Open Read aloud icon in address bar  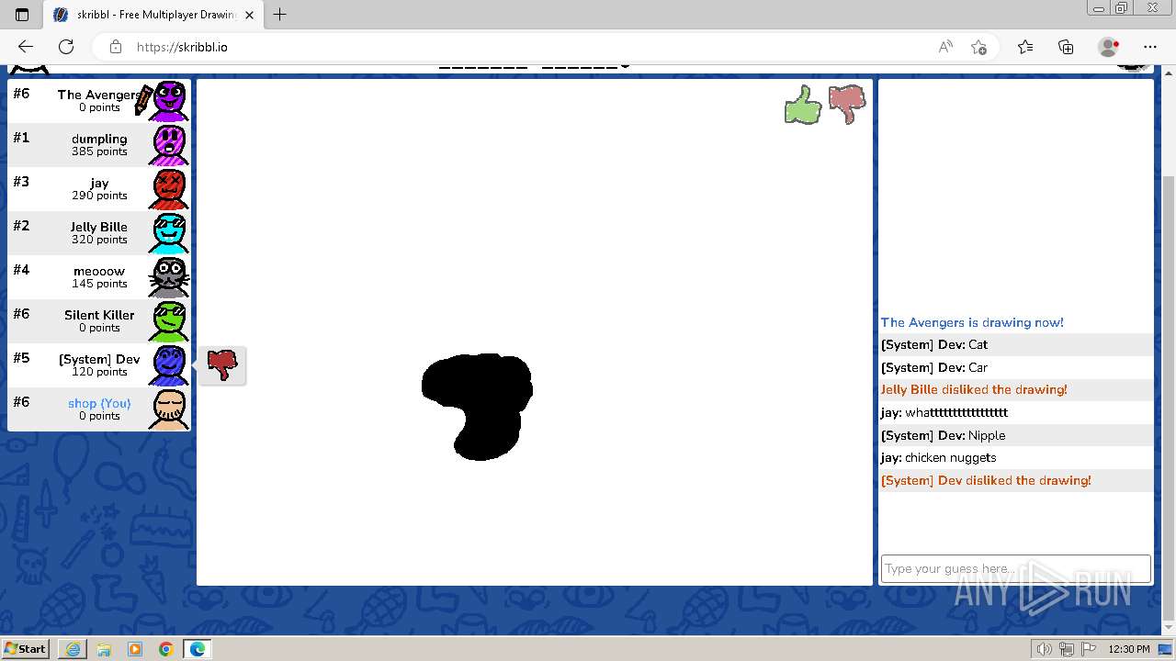[x=945, y=47]
